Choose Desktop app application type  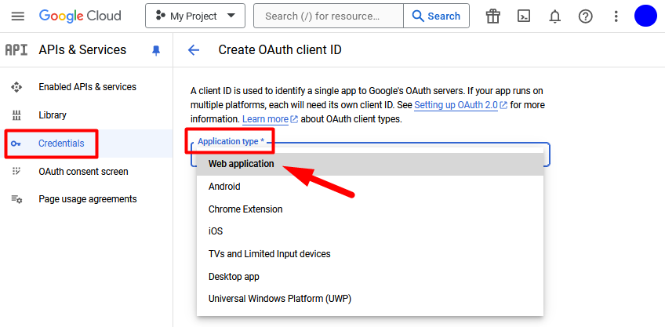click(x=370, y=277)
